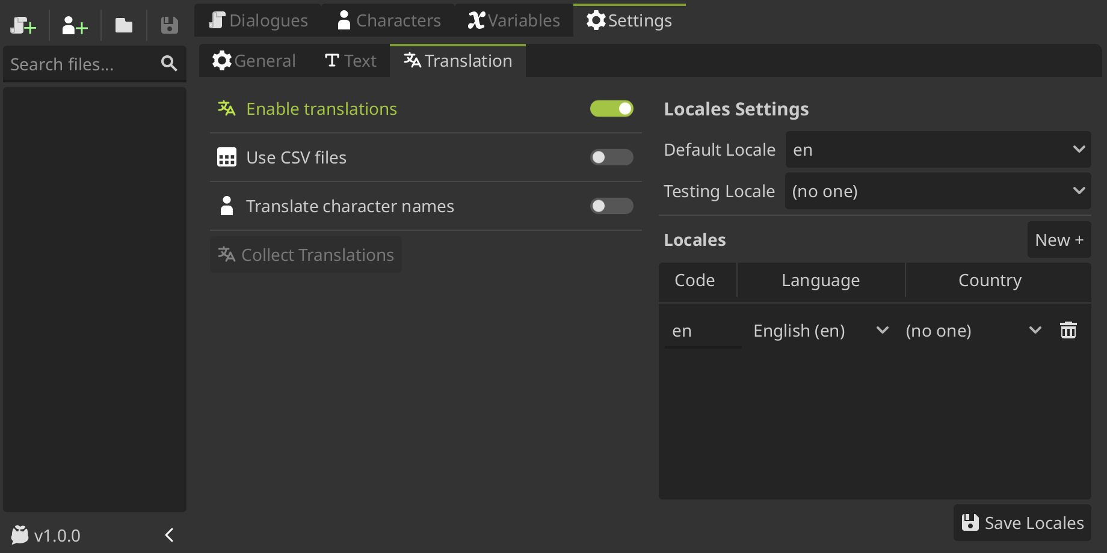Image resolution: width=1107 pixels, height=553 pixels.
Task: Click the New + button under Locales
Action: 1059,239
